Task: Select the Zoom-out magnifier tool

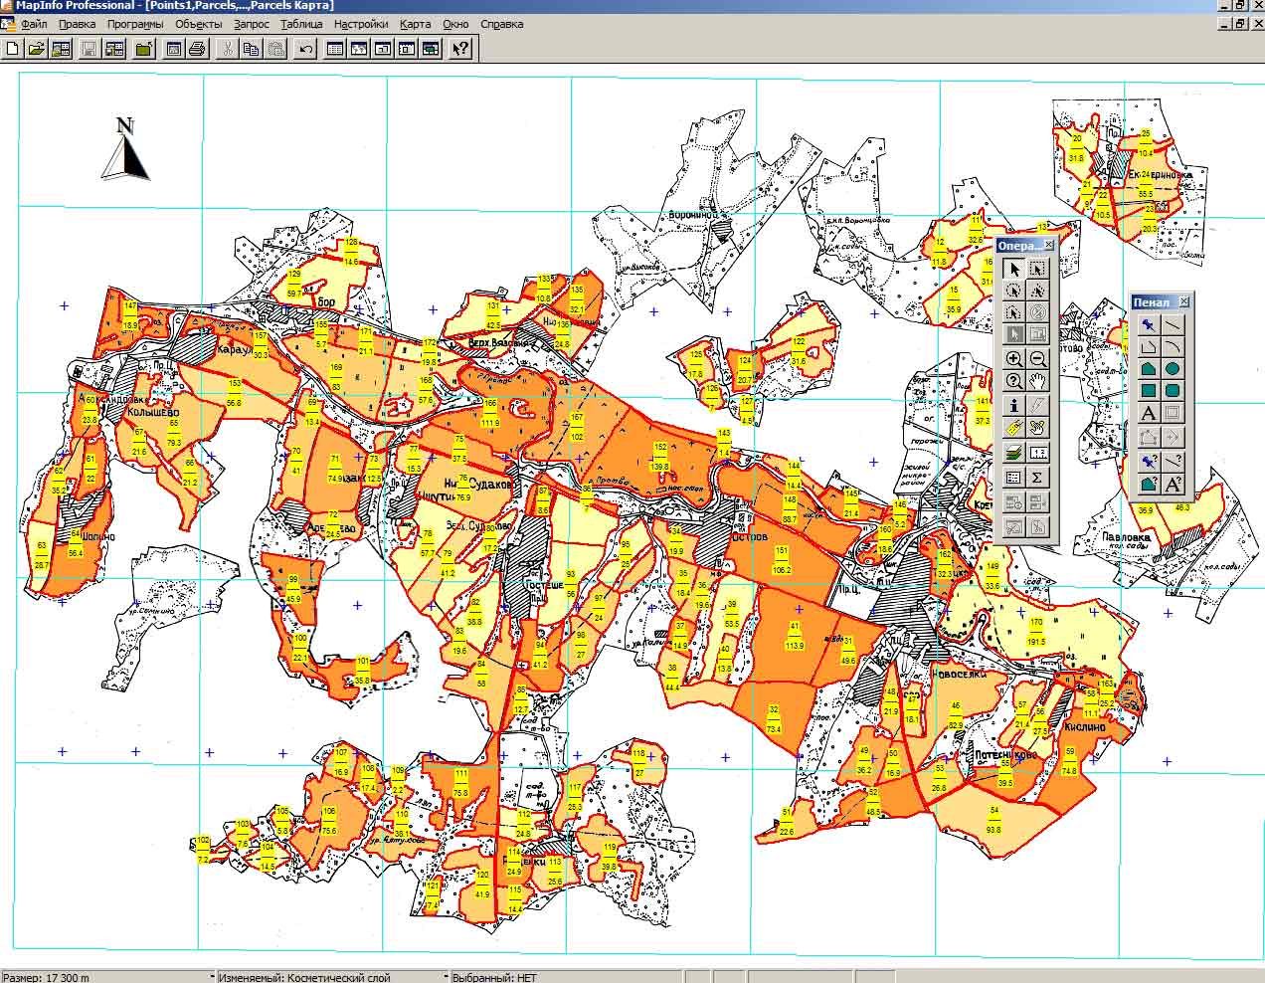Action: point(1037,359)
